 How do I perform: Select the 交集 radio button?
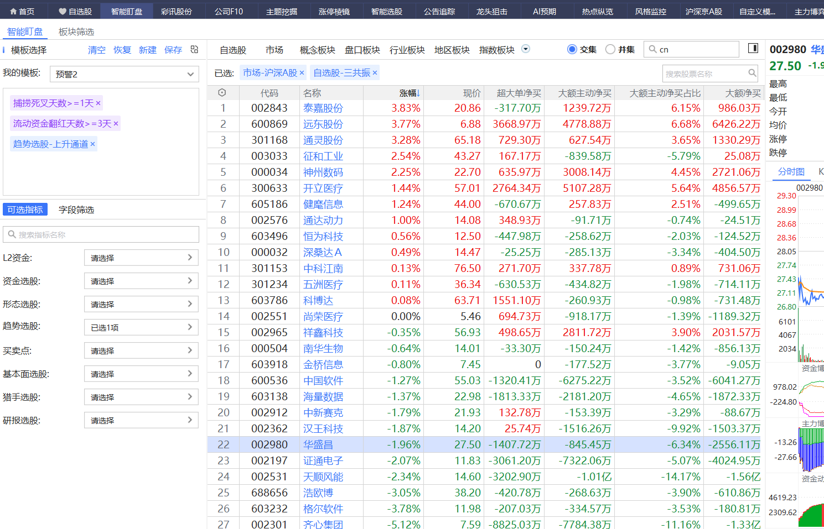coord(572,49)
